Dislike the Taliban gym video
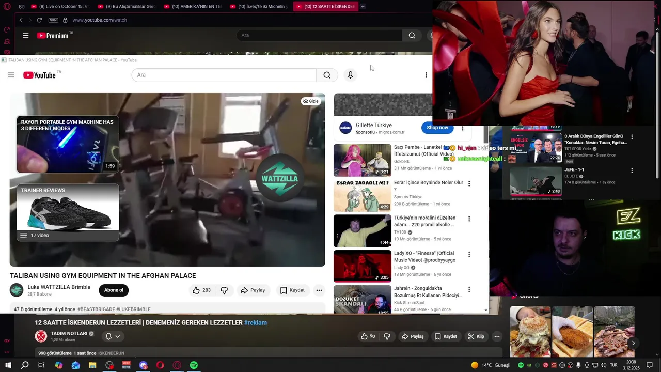 pos(224,290)
